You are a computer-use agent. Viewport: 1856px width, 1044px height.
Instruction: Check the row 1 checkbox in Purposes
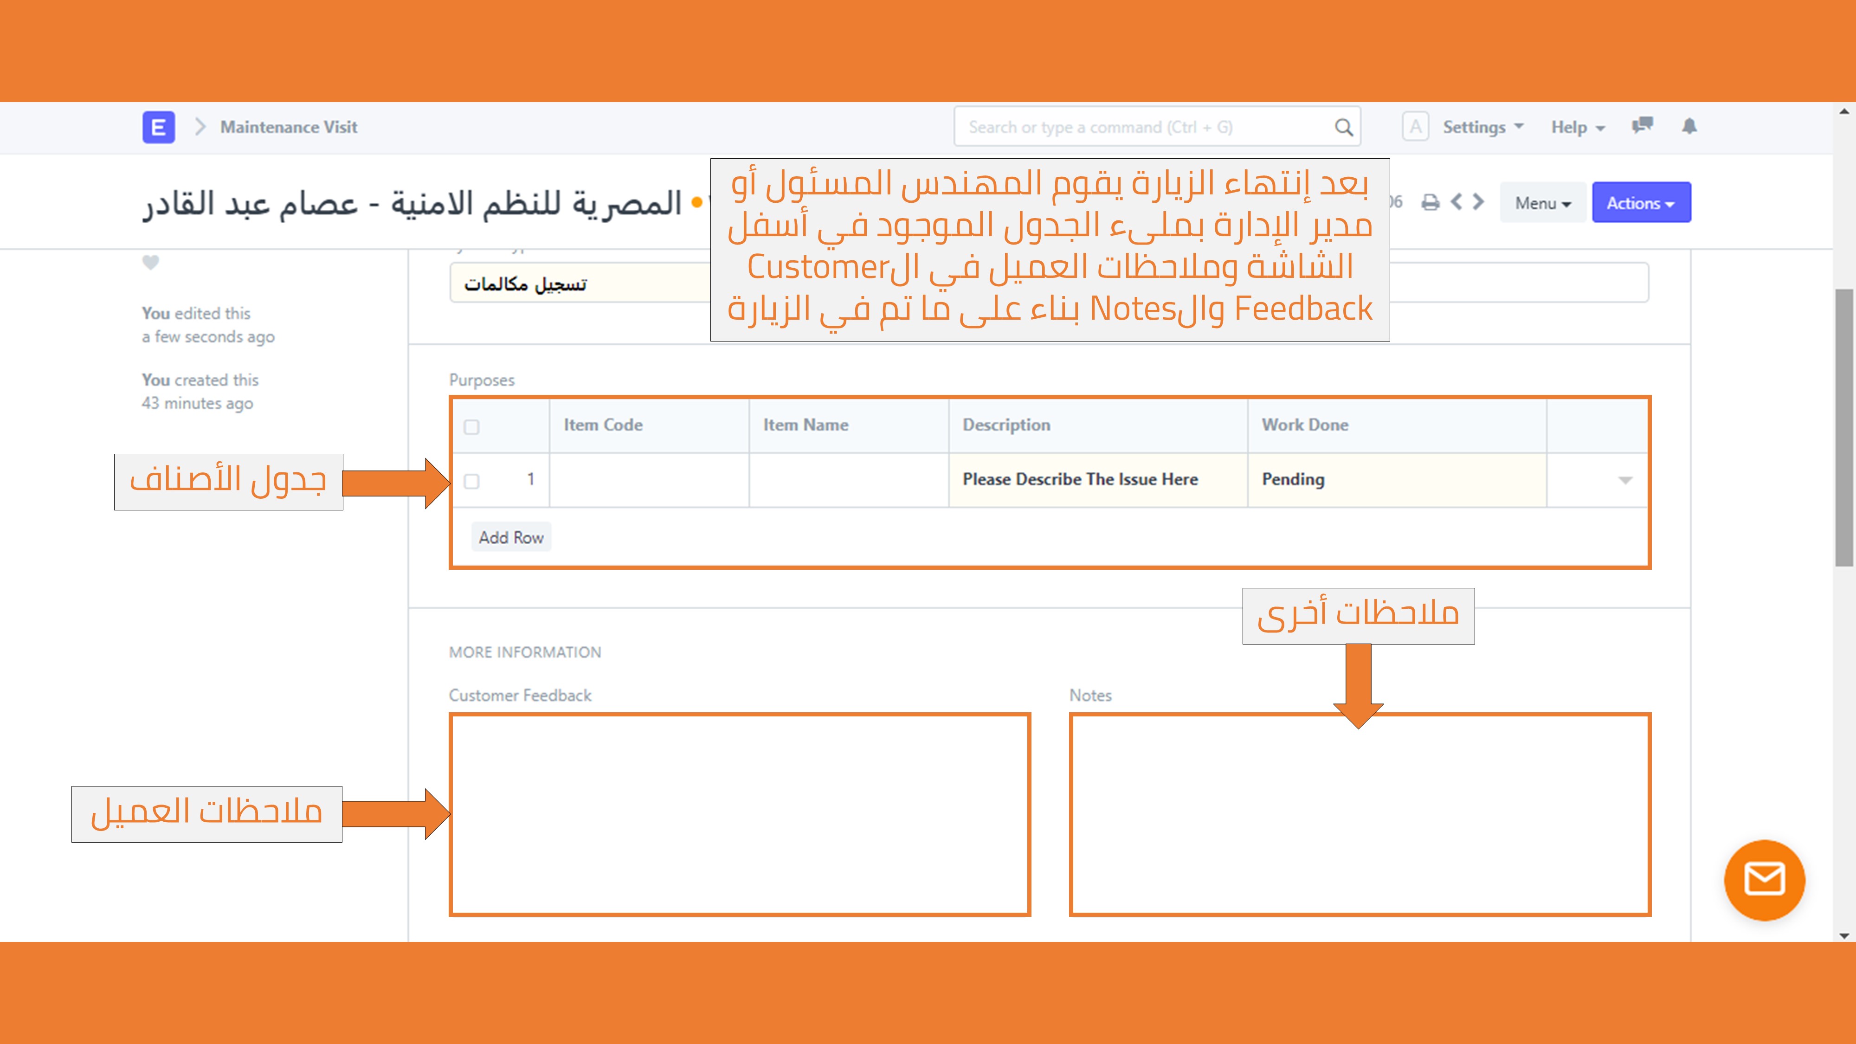471,481
